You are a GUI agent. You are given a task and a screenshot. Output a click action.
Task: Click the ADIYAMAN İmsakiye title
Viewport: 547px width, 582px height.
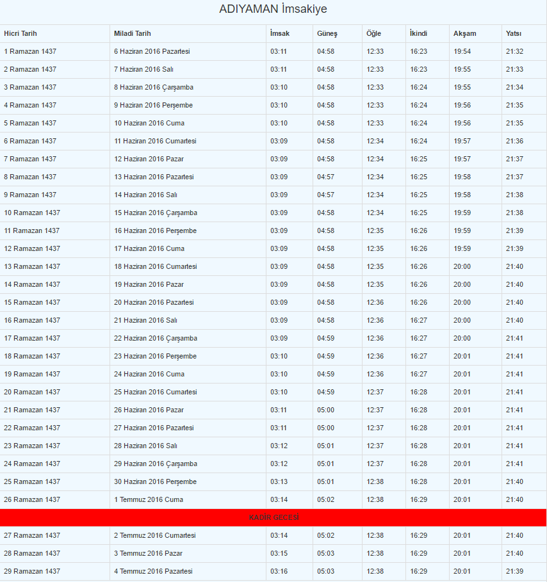tap(273, 9)
